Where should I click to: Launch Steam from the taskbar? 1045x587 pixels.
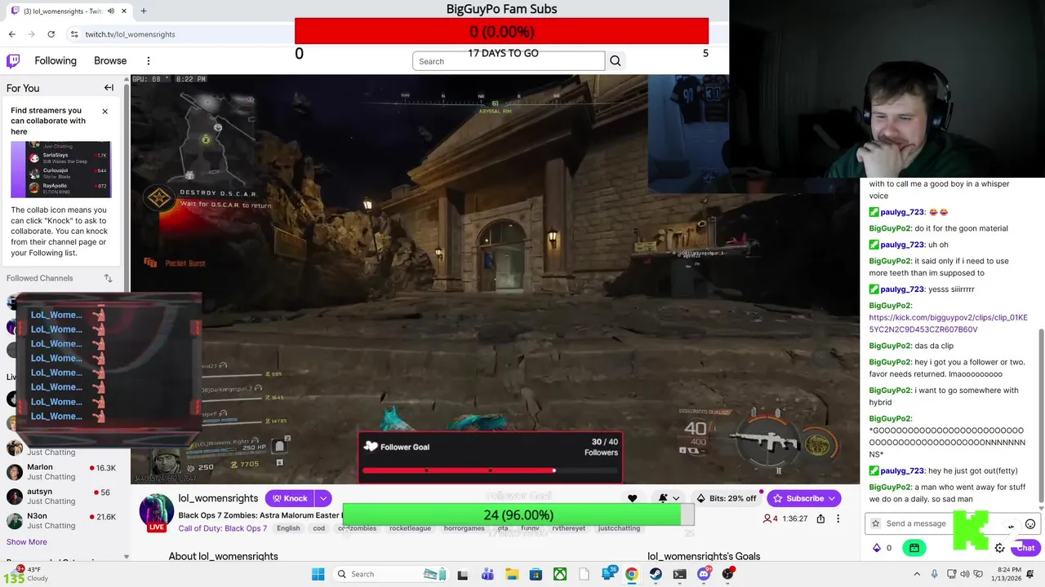pos(656,574)
